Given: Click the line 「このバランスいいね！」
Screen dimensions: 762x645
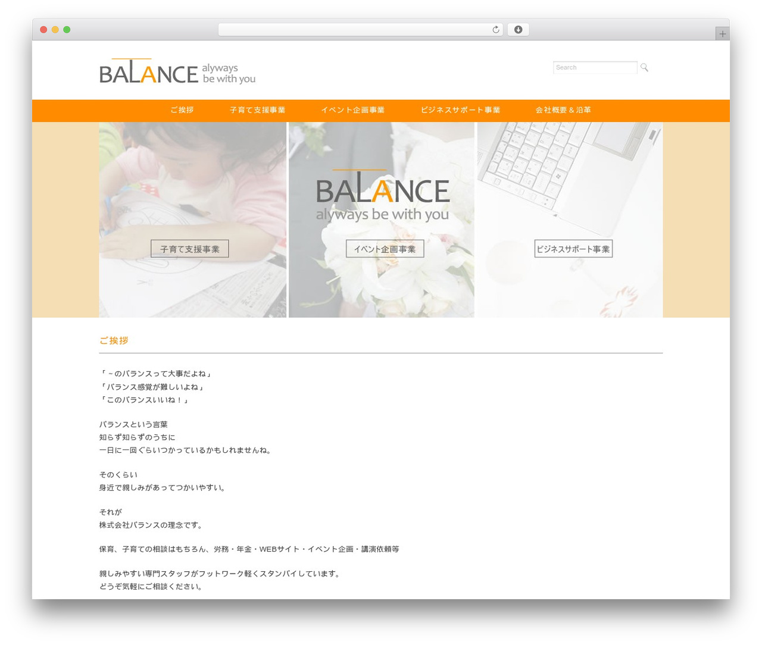Looking at the screenshot, I should tap(145, 400).
